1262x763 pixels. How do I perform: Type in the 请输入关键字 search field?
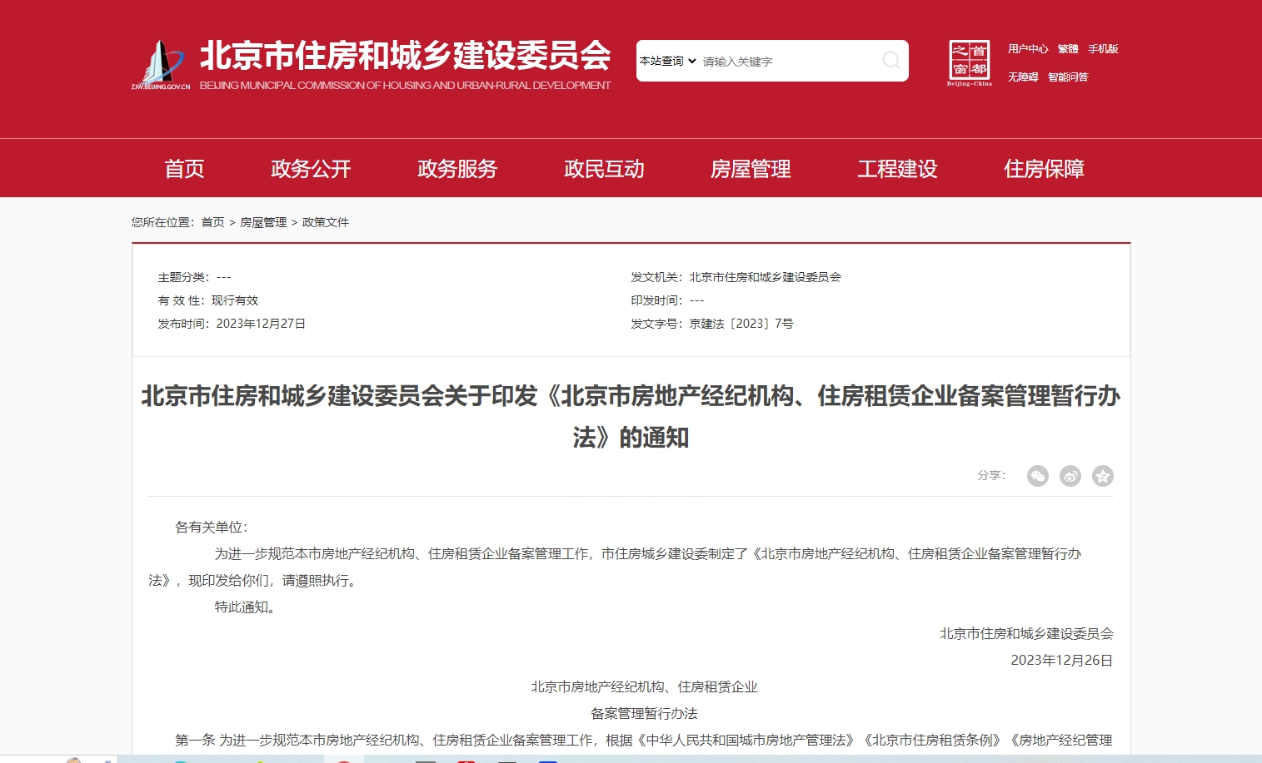coord(787,62)
